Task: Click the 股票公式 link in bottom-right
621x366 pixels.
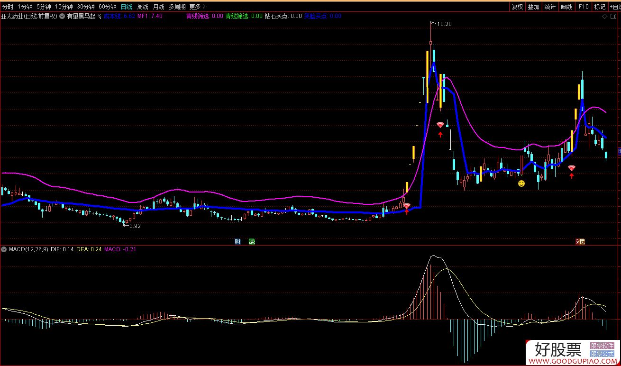Action: [602, 354]
